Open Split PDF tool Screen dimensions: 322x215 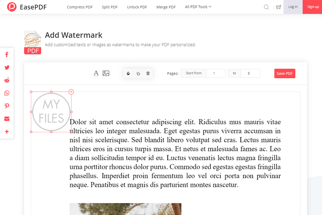tap(110, 7)
